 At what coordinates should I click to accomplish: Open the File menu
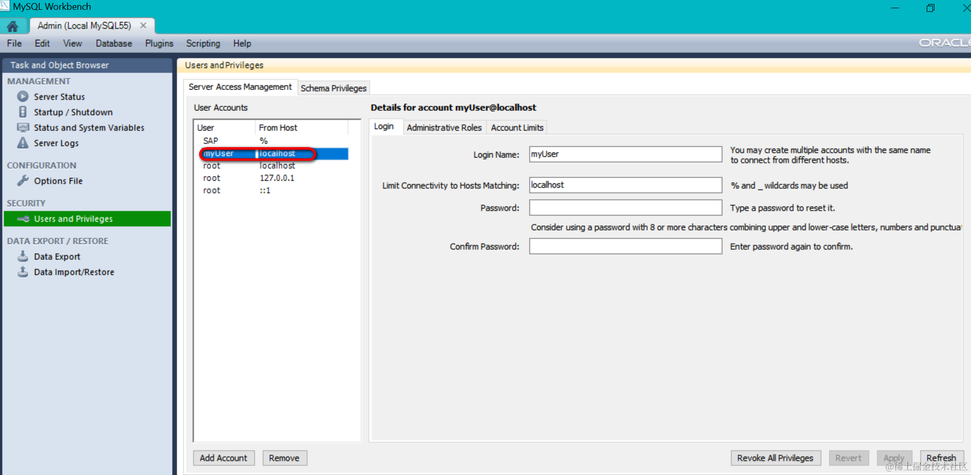14,43
